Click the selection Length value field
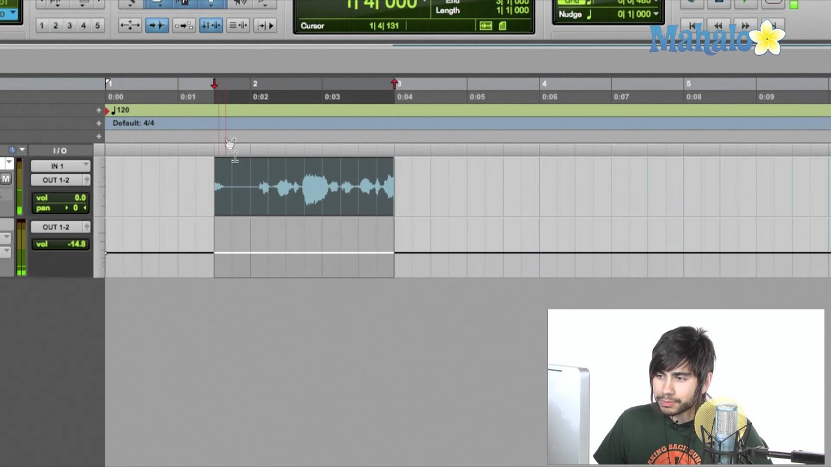This screenshot has width=831, height=467. tap(512, 10)
